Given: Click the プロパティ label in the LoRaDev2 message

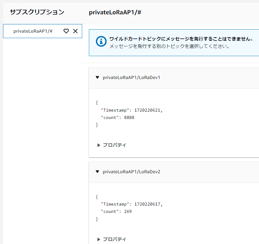Looking at the screenshot, I should point(115,239).
